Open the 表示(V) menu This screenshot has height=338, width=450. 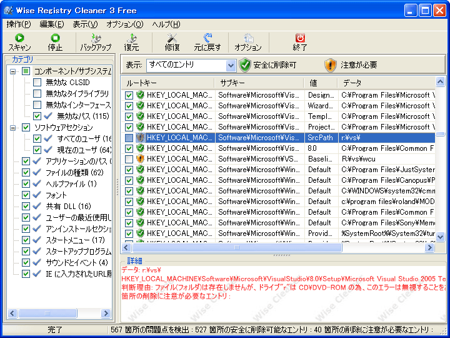pyautogui.click(x=85, y=24)
